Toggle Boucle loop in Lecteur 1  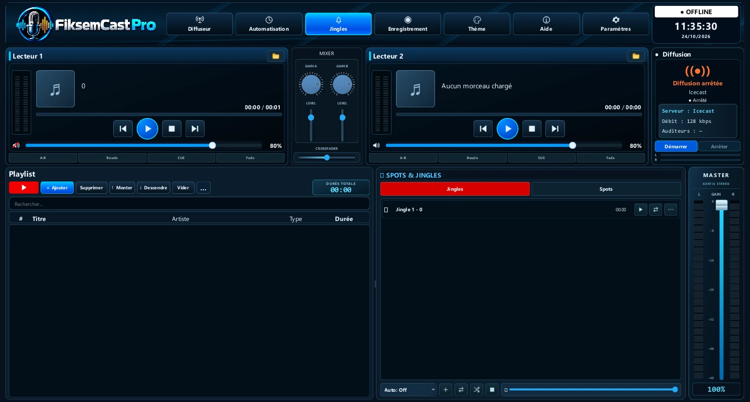[x=112, y=158]
